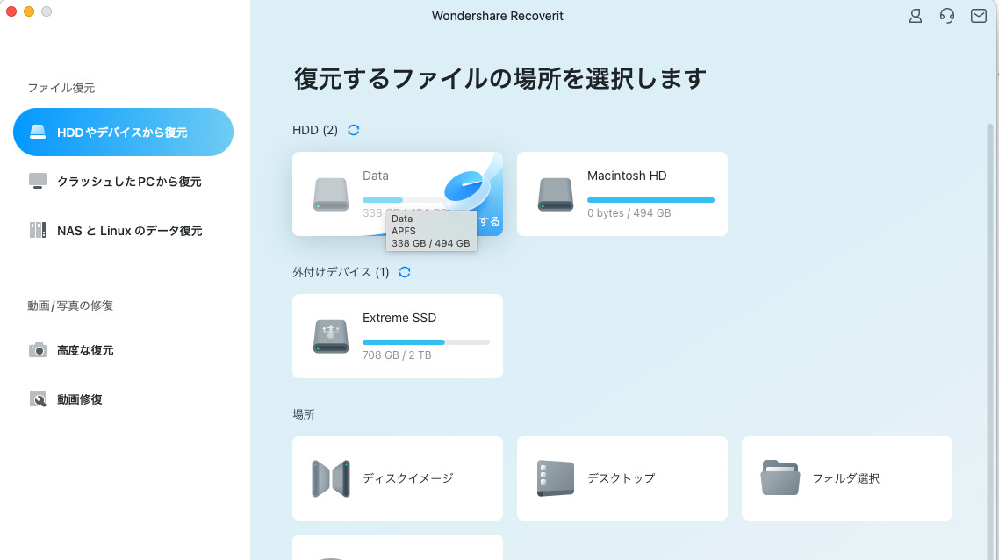
Task: Open the mail feedback icon
Action: [979, 16]
